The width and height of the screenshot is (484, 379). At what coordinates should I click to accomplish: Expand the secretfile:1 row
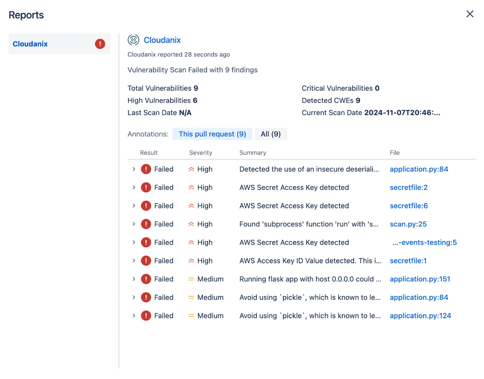point(134,260)
